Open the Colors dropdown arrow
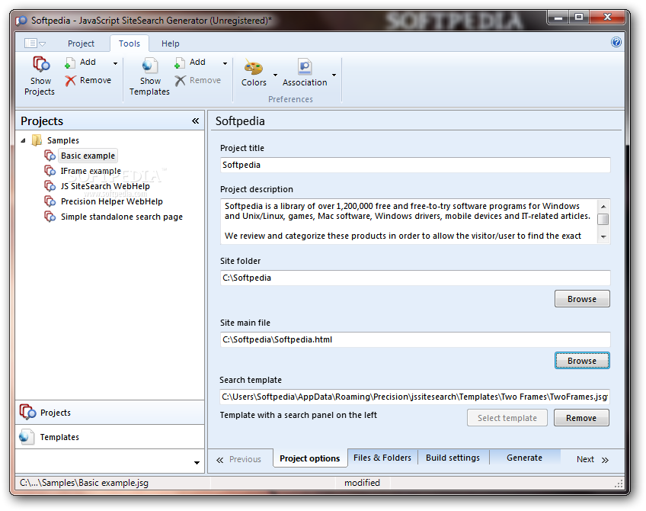 tap(275, 75)
